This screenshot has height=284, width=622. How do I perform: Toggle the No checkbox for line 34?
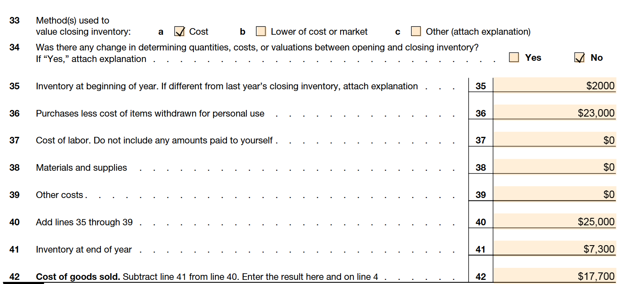(x=579, y=57)
